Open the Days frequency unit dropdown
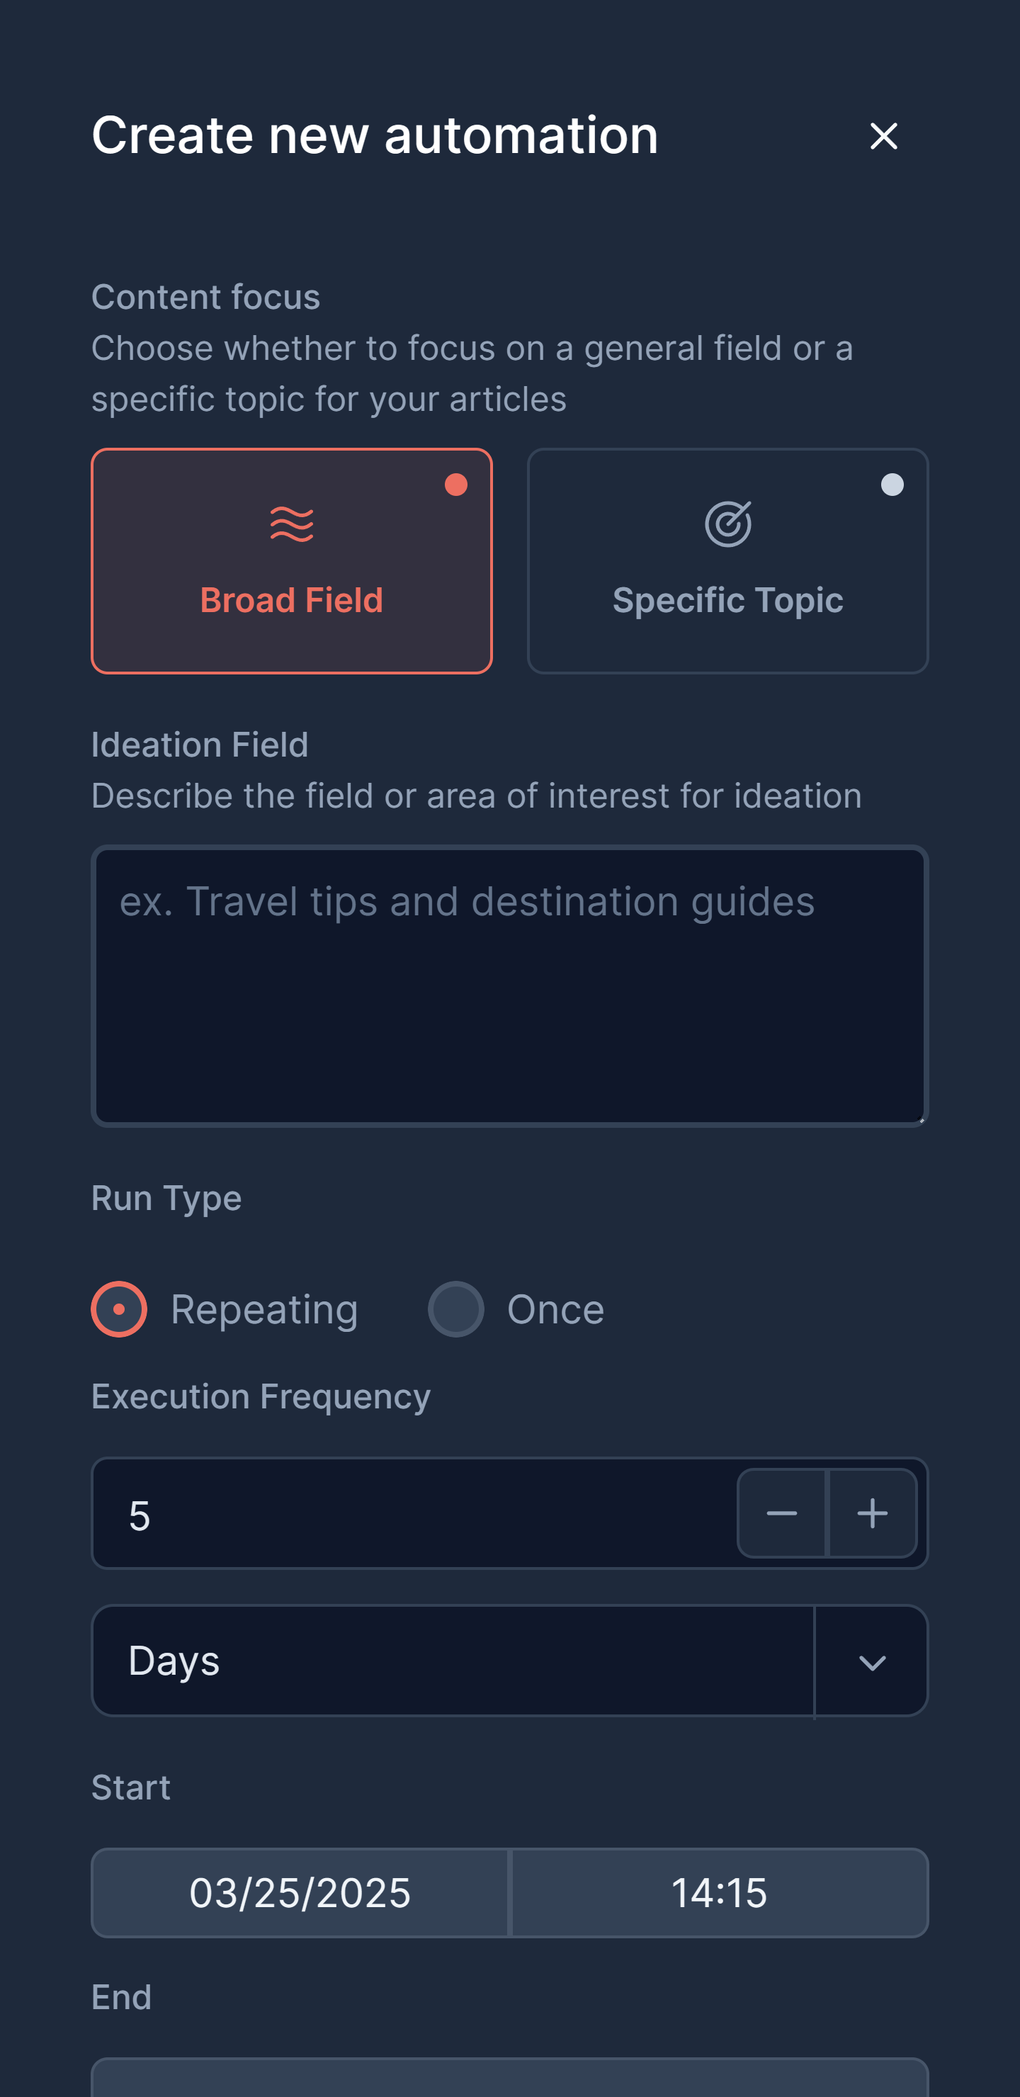The width and height of the screenshot is (1020, 2097). pos(509,1661)
